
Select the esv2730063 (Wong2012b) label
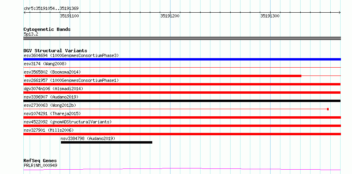(x=50, y=105)
